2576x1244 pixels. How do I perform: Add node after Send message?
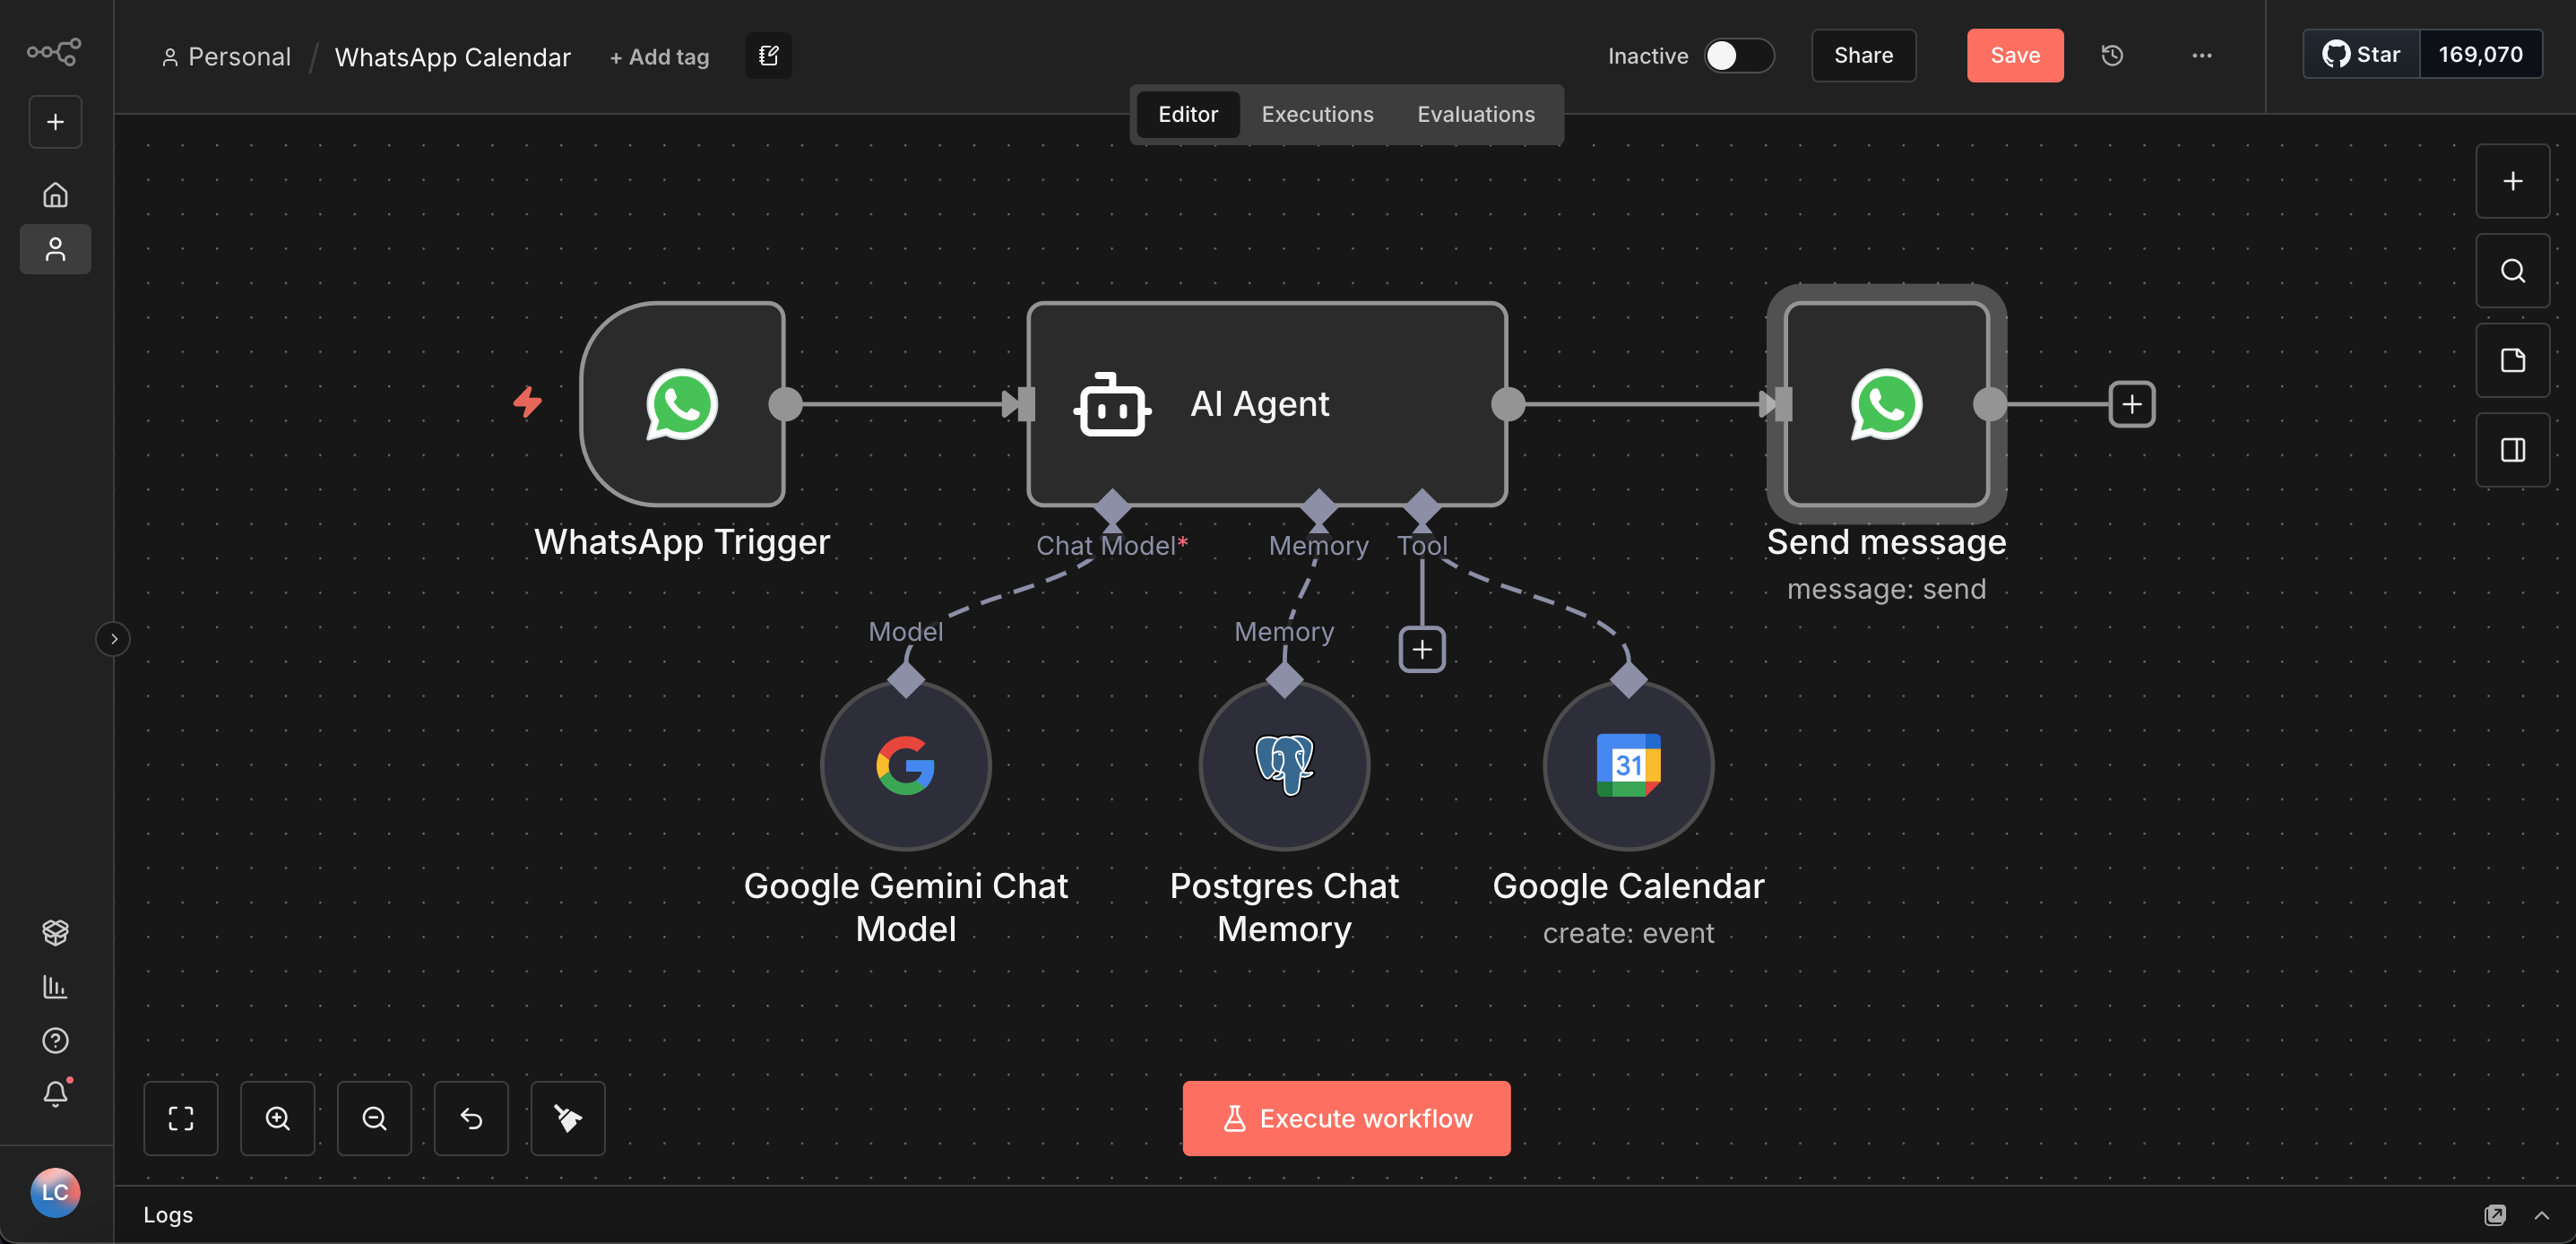pyautogui.click(x=2132, y=404)
